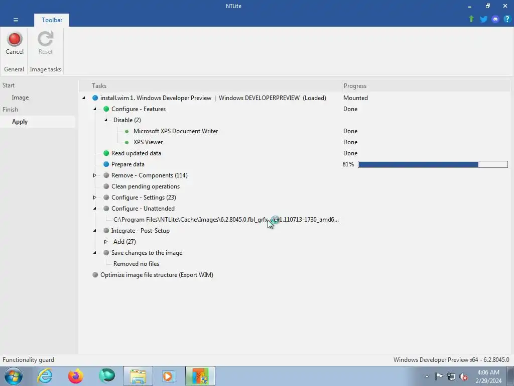
Task: Open the Discord icon
Action: pos(495,19)
